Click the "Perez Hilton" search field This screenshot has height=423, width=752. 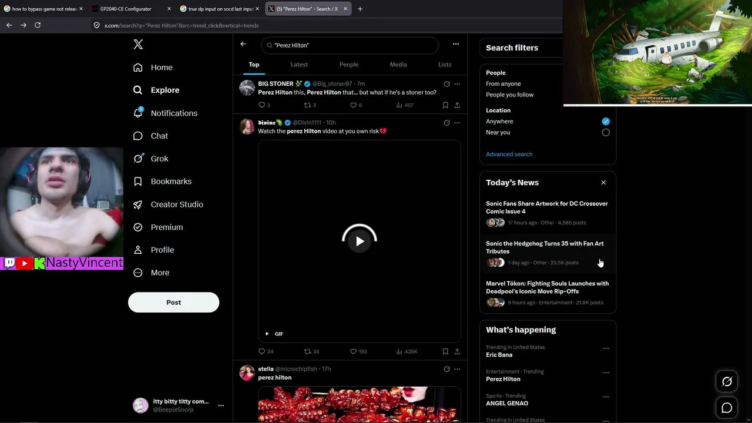tap(350, 45)
